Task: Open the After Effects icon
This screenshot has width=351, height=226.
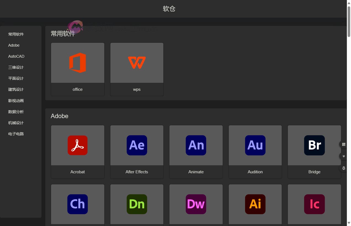Action: (137, 145)
